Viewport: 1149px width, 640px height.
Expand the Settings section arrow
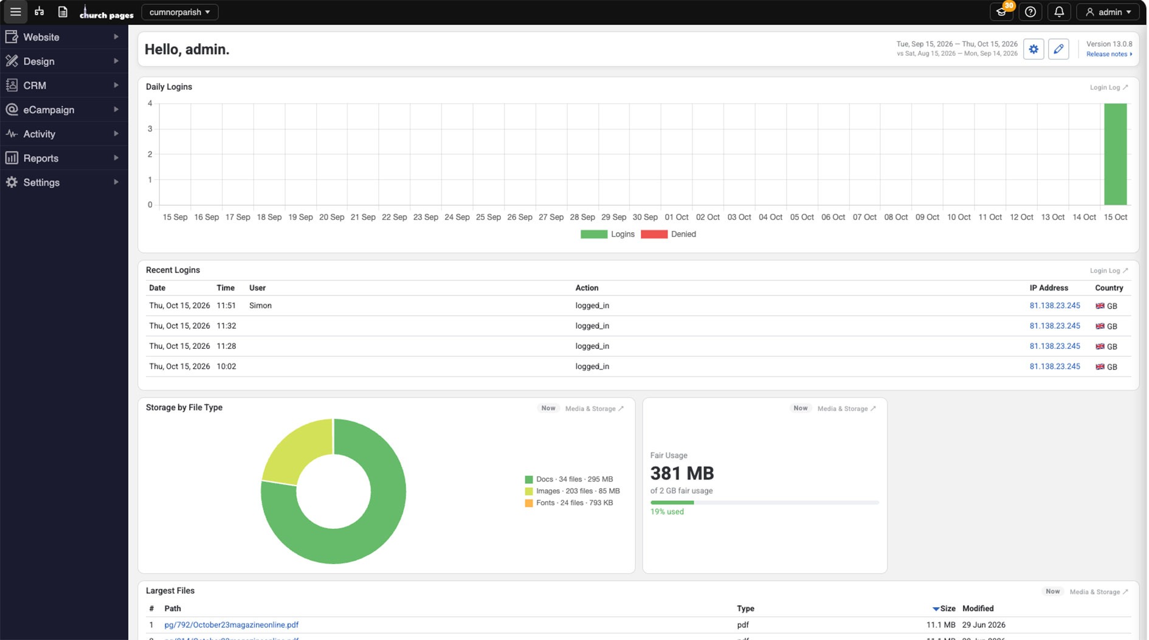(116, 182)
